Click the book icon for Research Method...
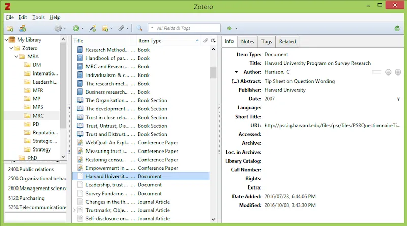 (x=80, y=50)
